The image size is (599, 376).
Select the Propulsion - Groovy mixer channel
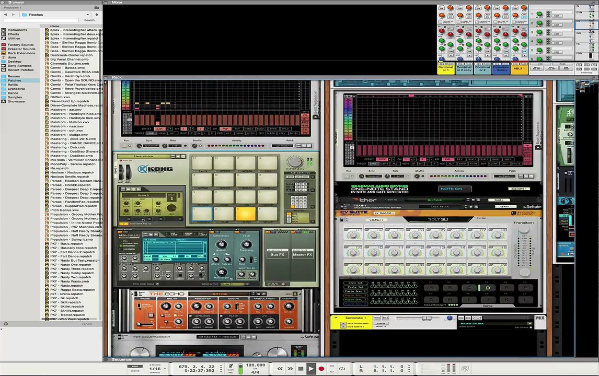[502, 69]
